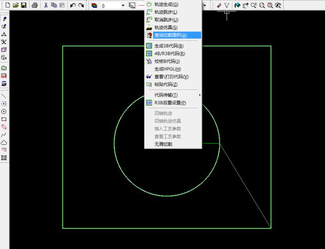The width and height of the screenshot is (325, 249).
Task: Select the Trim scissors tool in sidebar
Action: pyautogui.click(x=4, y=41)
